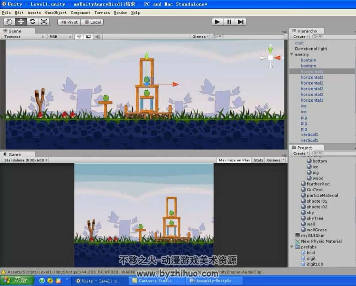Select skyTree material icon
356x286 pixels.
click(303, 218)
